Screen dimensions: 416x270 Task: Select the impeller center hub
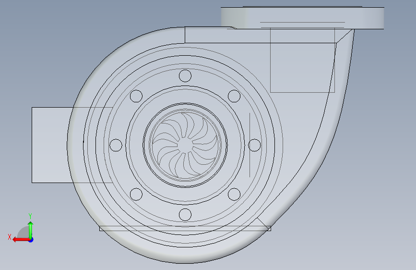tap(185, 146)
